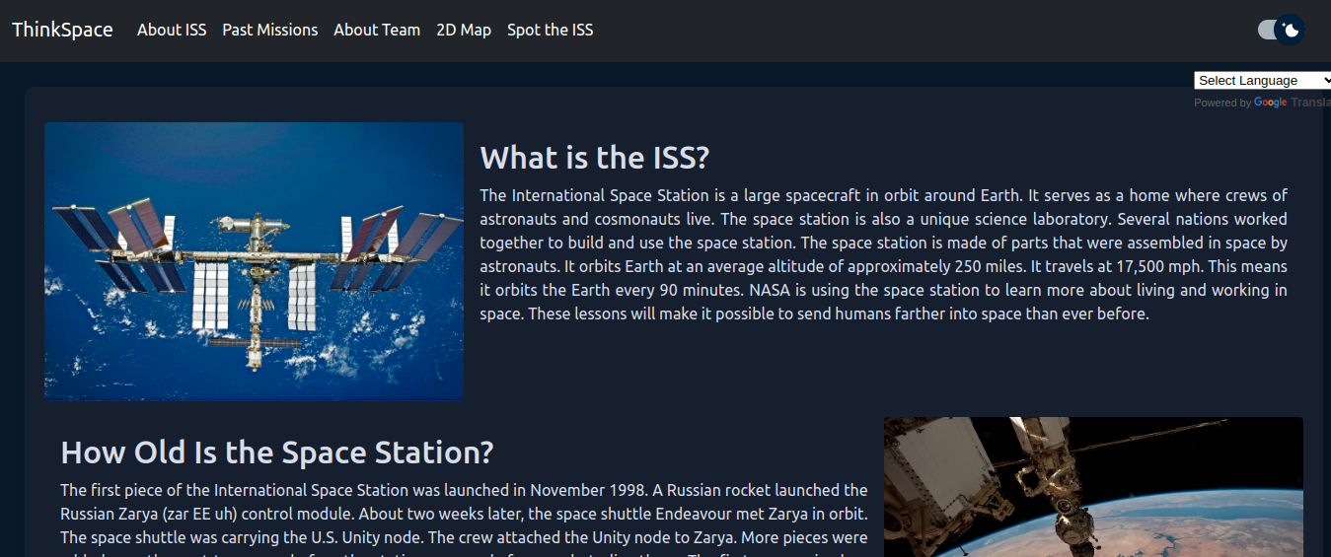Switch to the 2D Map page
This screenshot has height=557, width=1331.
coord(464,30)
